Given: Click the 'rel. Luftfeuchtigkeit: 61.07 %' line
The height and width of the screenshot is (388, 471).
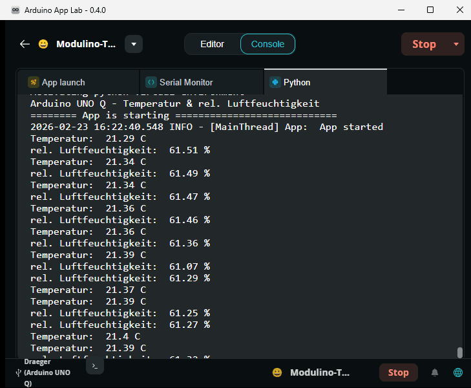Looking at the screenshot, I should (120, 266).
